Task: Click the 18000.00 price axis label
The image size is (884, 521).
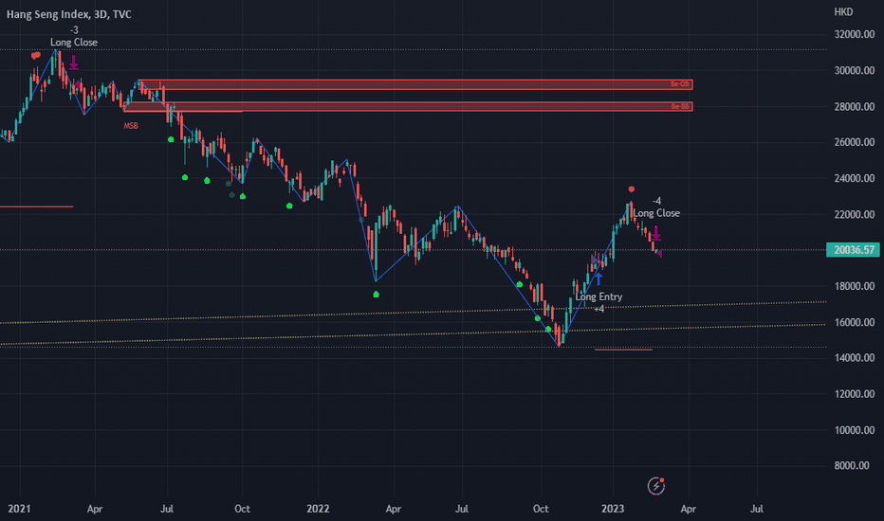Action: (x=854, y=286)
